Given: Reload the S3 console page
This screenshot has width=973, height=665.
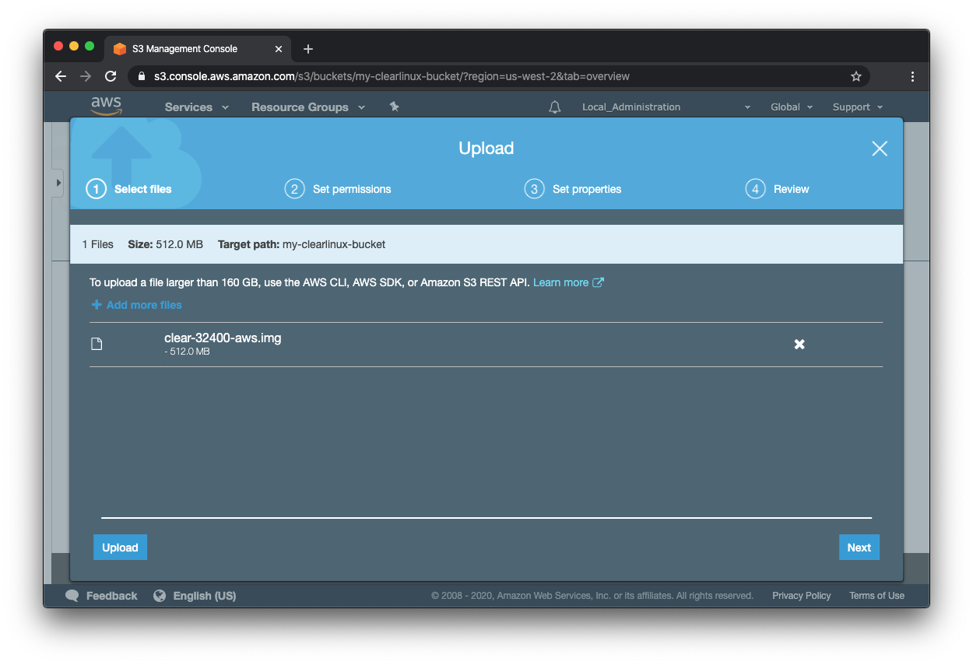Looking at the screenshot, I should (x=111, y=76).
